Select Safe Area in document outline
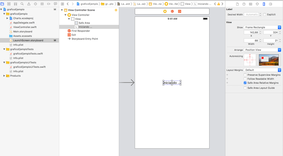This screenshot has height=156, width=283. click(84, 23)
